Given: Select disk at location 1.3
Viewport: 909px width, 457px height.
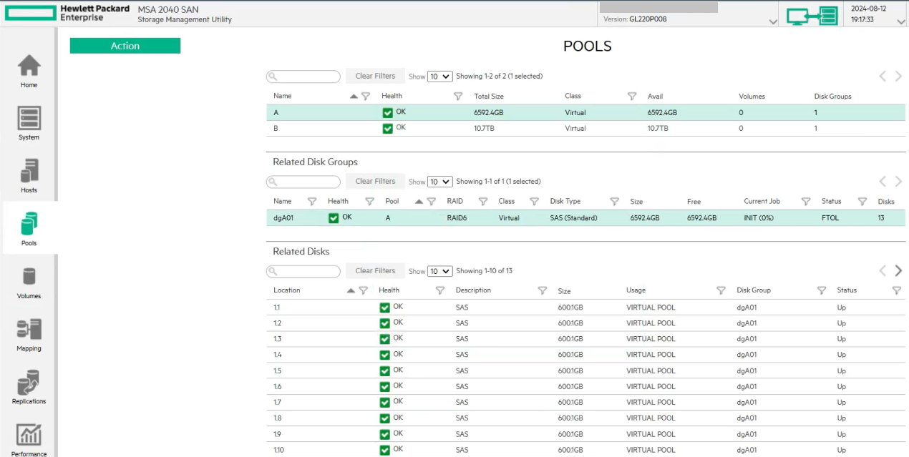Looking at the screenshot, I should point(585,339).
